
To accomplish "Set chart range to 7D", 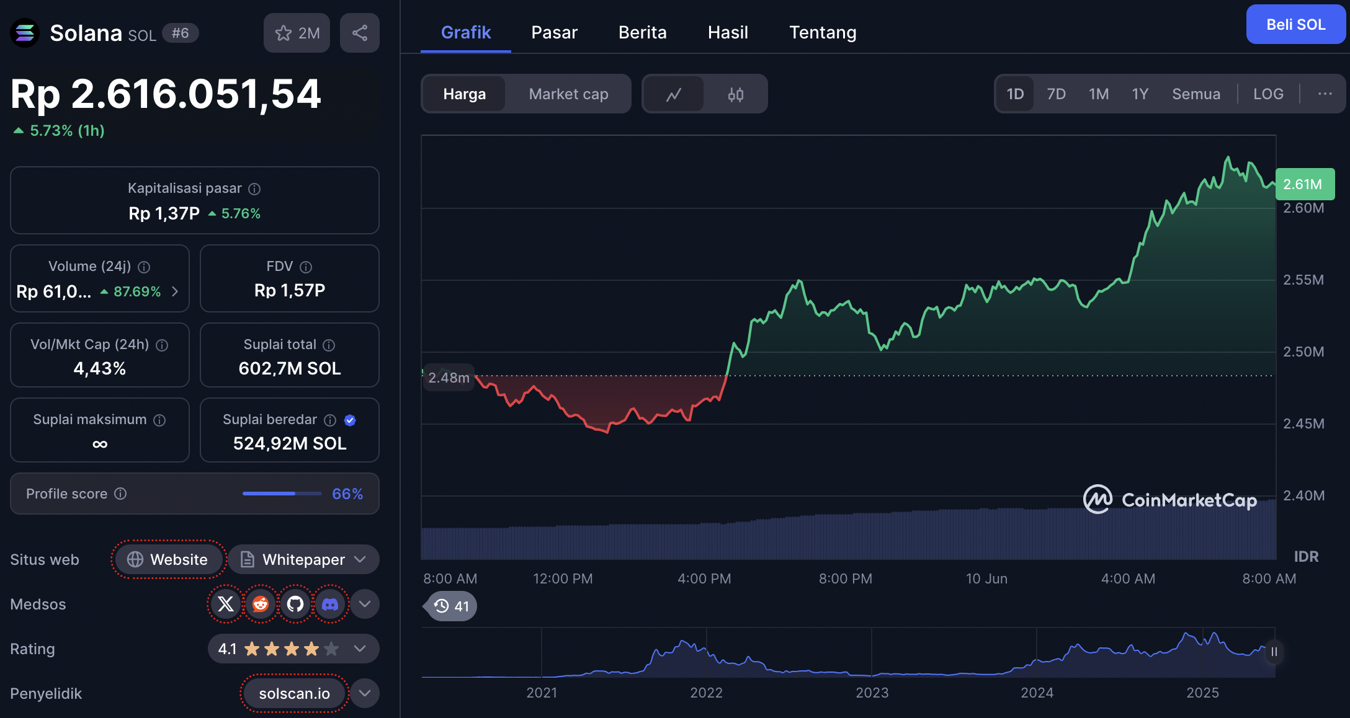I will tap(1056, 94).
